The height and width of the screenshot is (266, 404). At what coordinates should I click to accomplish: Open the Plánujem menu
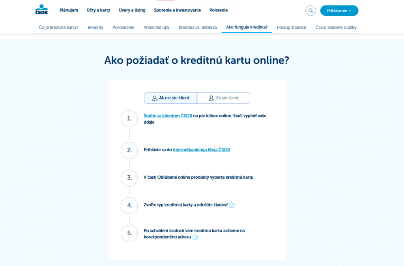69,10
